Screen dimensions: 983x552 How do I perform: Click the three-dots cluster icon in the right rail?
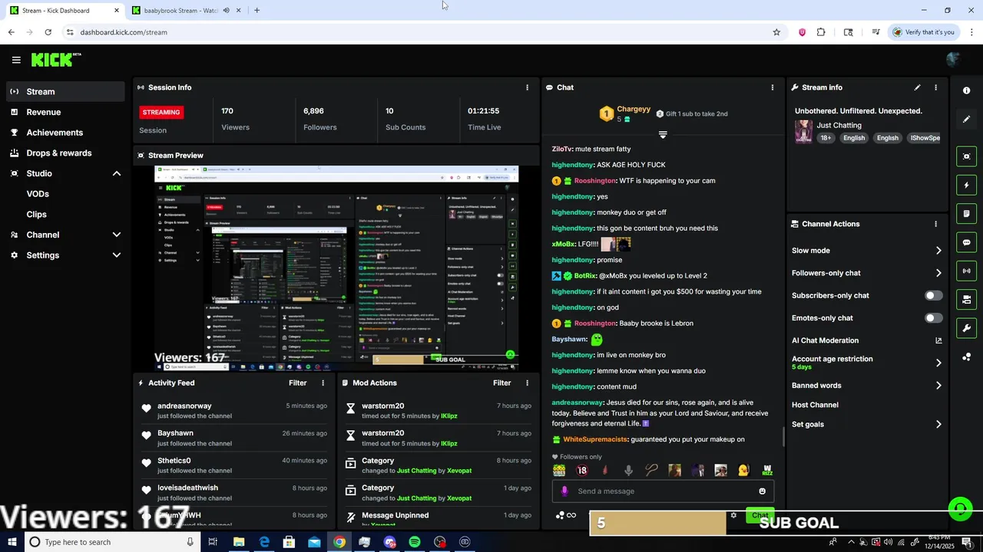pyautogui.click(x=966, y=357)
